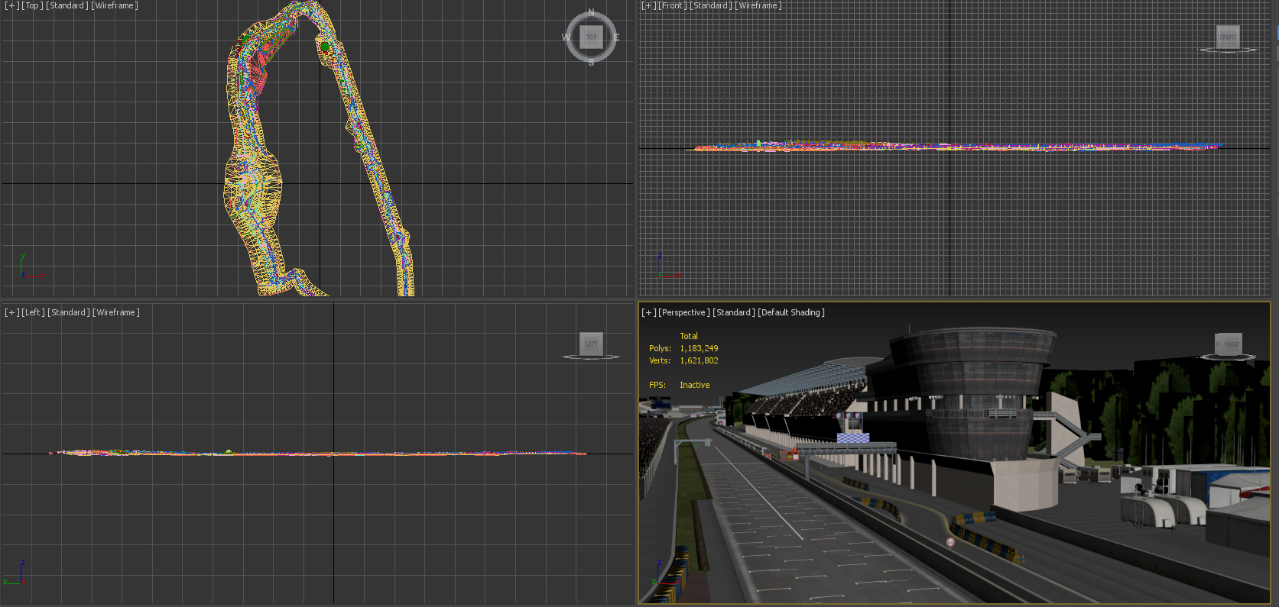Open the [+] general menu of Top viewport
This screenshot has height=607, width=1279.
coord(12,5)
